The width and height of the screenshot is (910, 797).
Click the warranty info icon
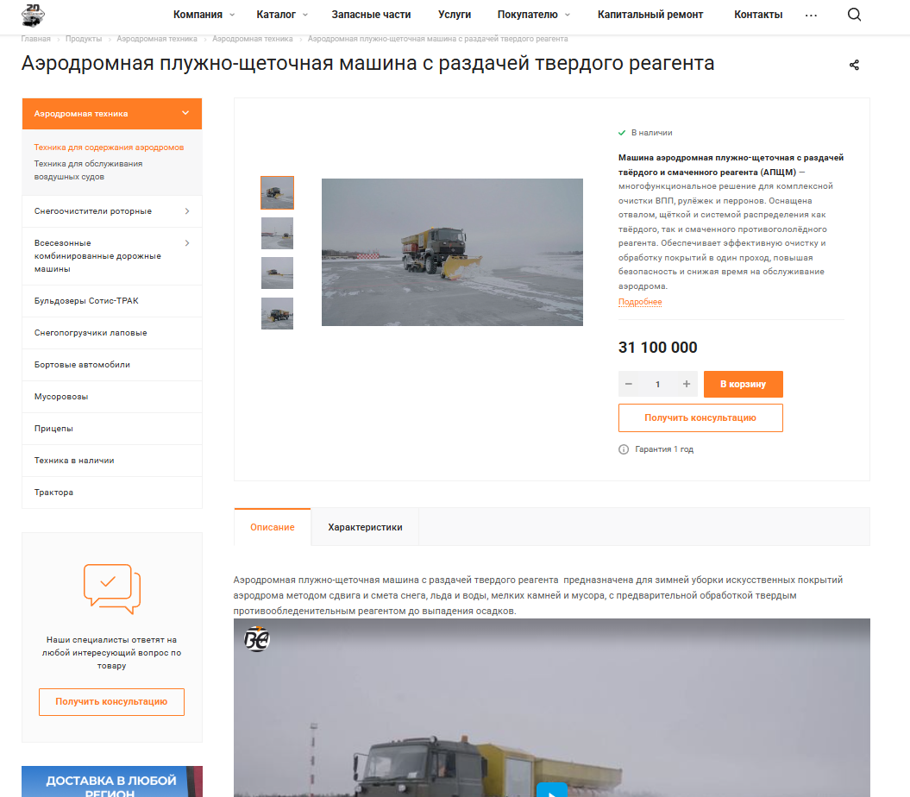pos(624,449)
